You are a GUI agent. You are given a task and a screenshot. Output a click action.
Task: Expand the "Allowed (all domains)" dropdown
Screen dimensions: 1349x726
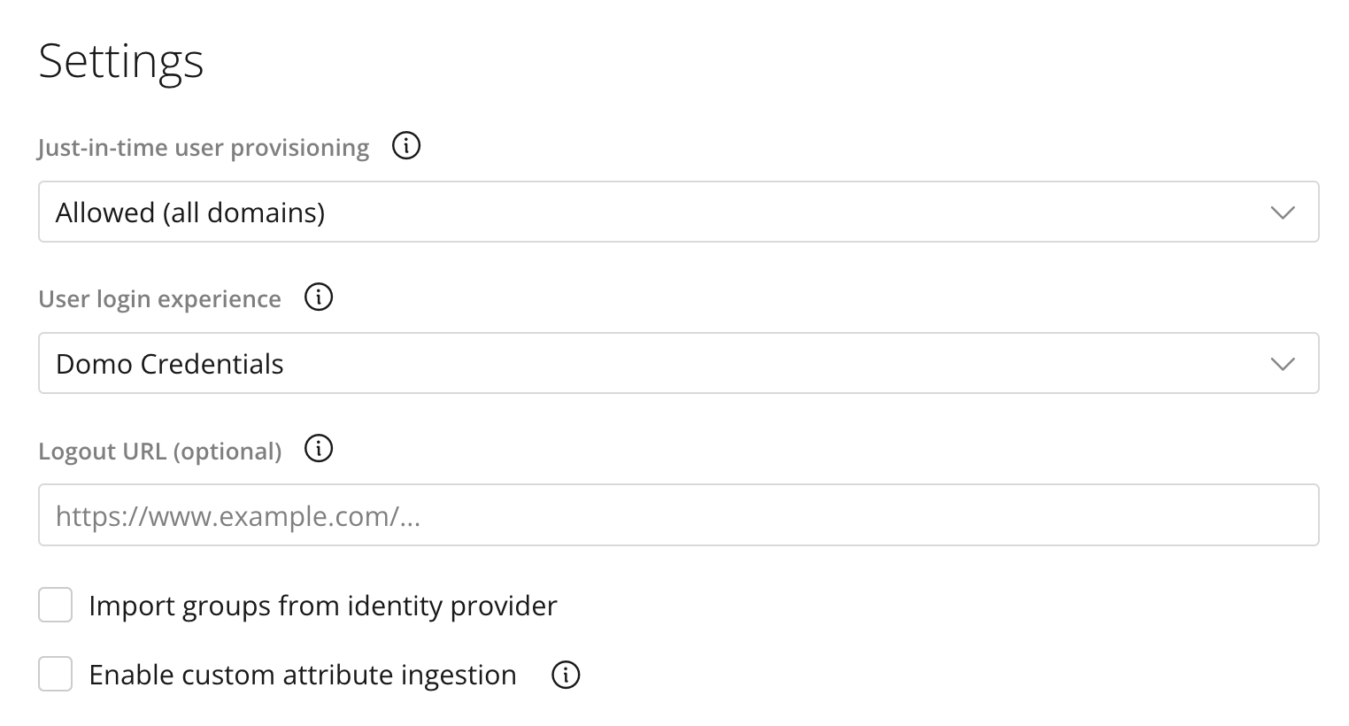coord(678,212)
